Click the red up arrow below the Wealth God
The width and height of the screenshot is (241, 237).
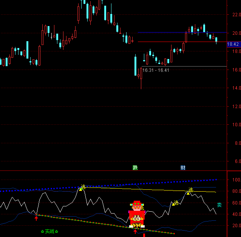click(x=135, y=231)
